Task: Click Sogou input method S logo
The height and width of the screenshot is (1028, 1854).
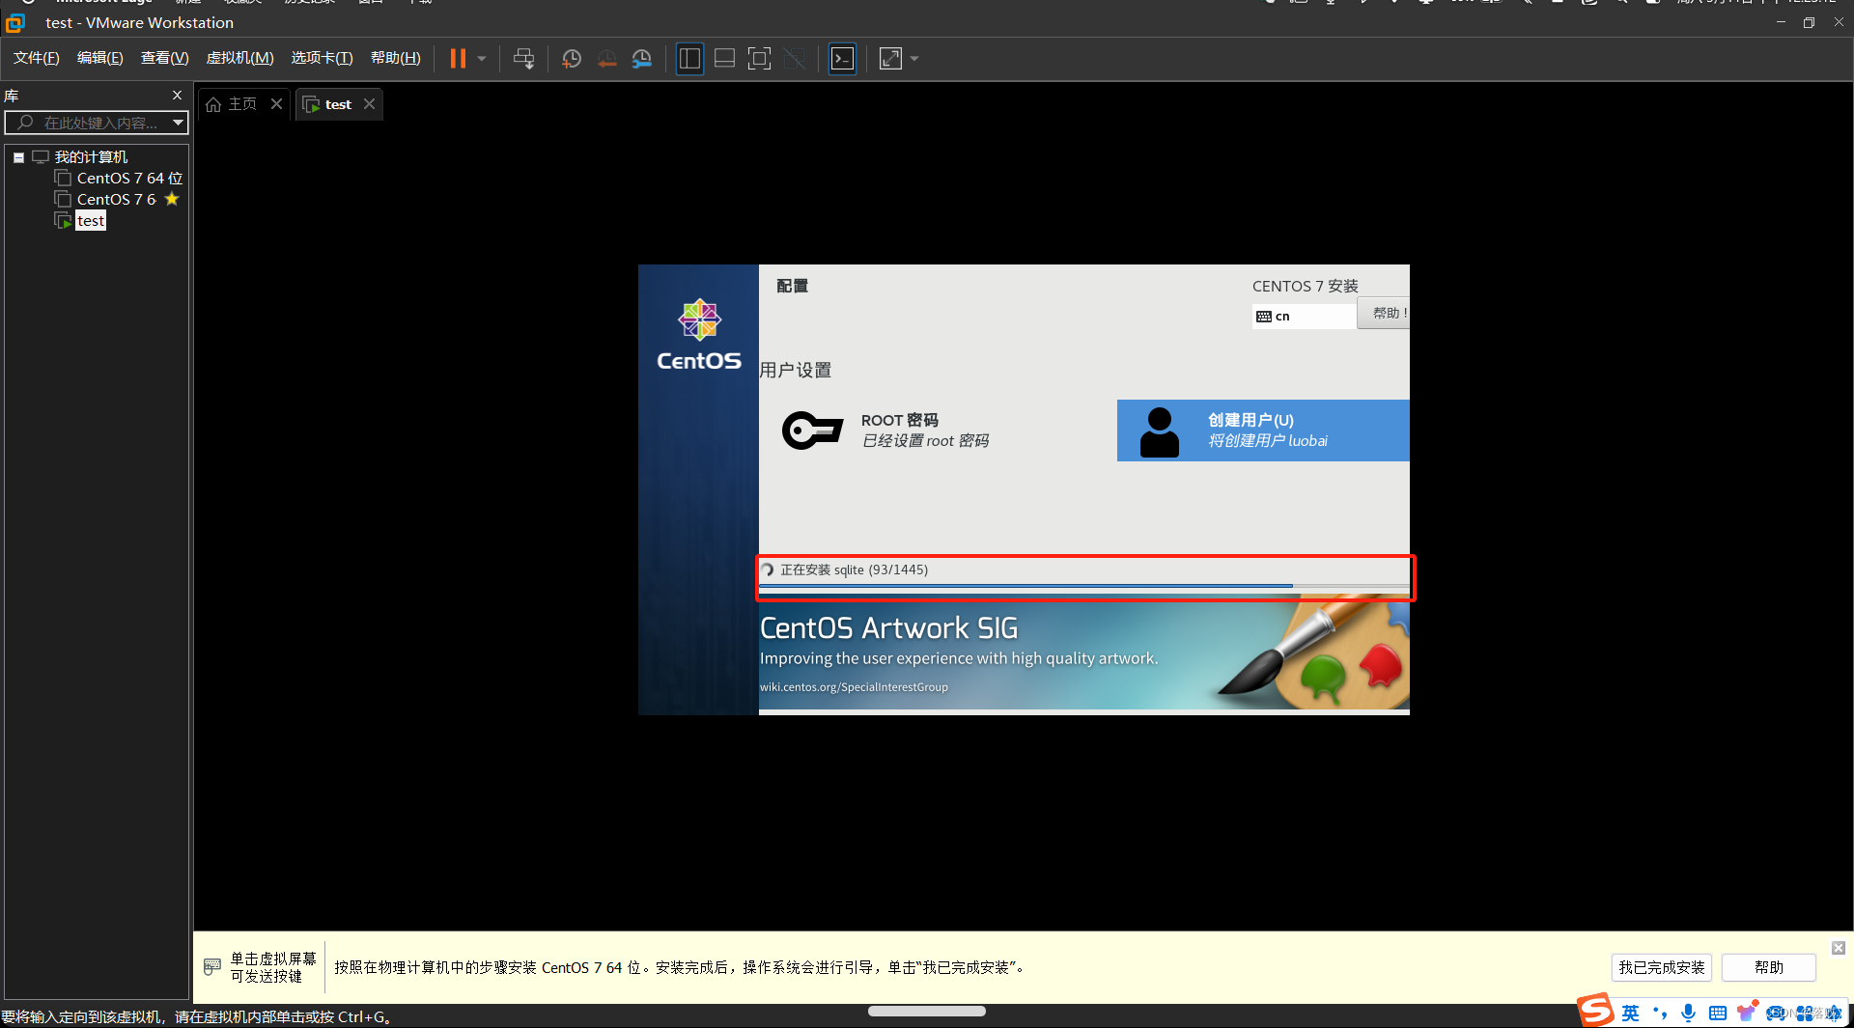Action: pyautogui.click(x=1596, y=1011)
